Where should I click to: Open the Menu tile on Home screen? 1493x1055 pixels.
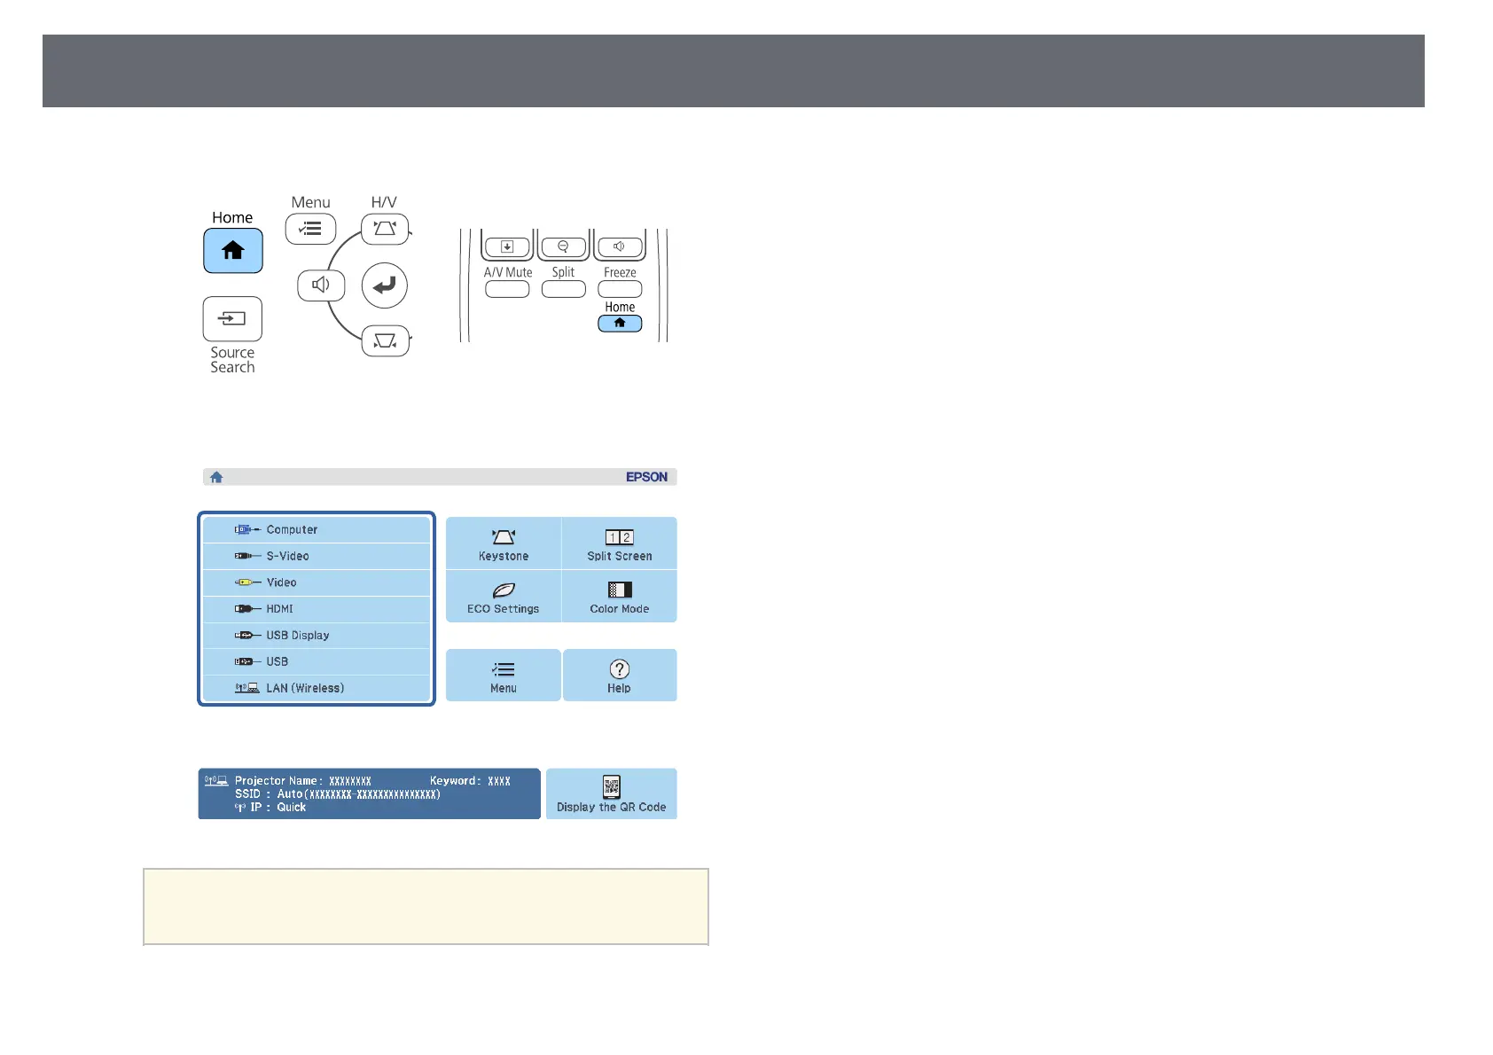point(504,676)
